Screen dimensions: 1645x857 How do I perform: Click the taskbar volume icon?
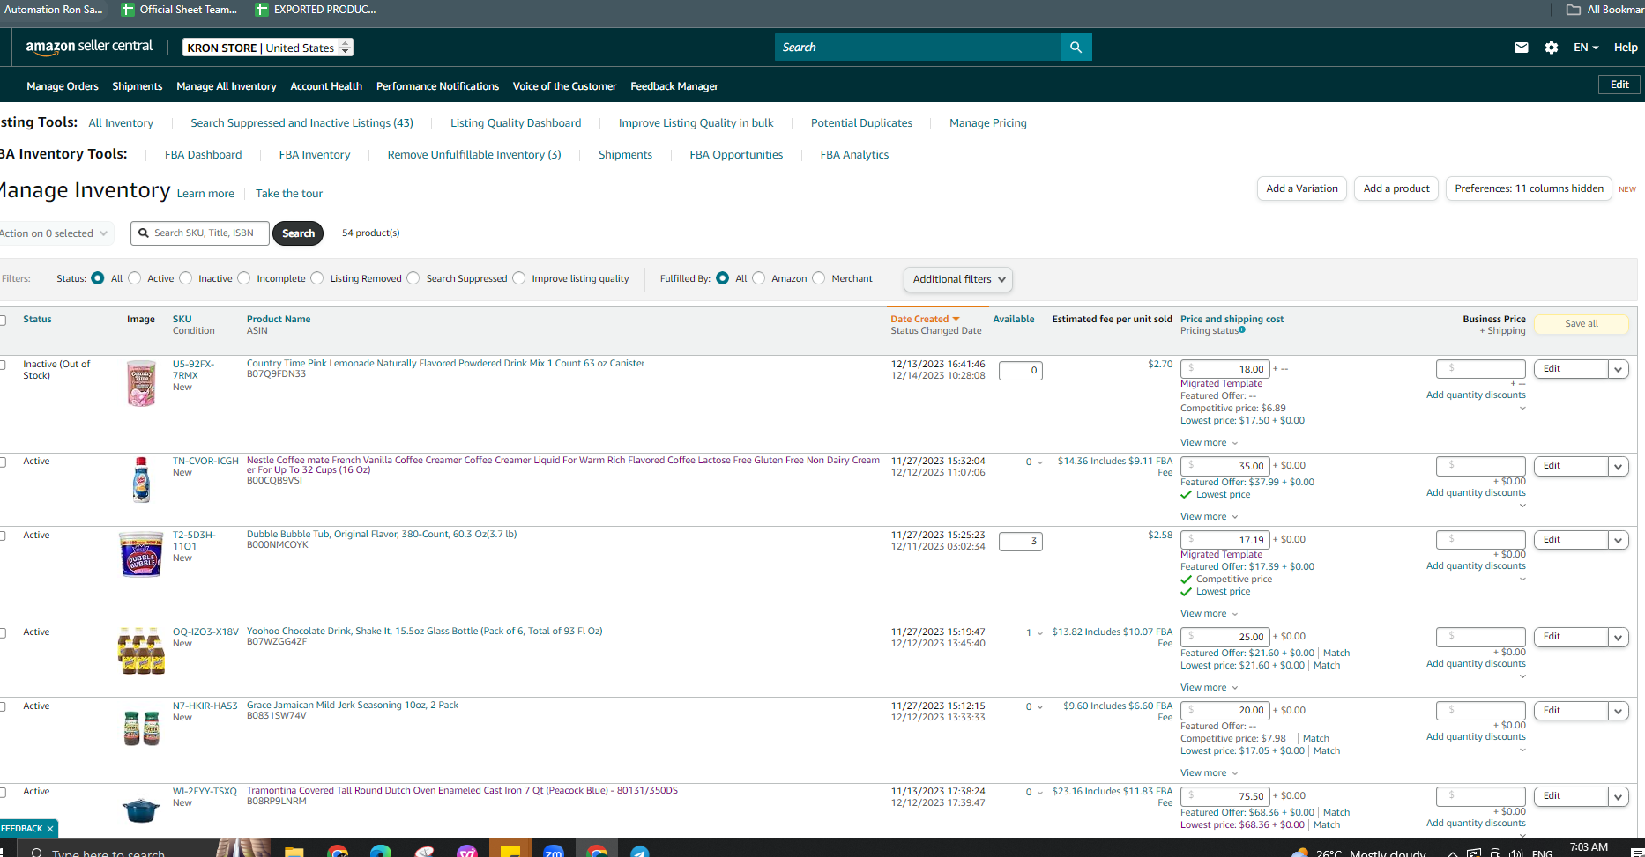[x=1515, y=853]
